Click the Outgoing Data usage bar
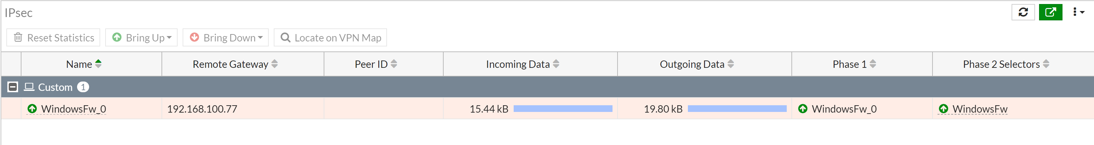1094x145 pixels. [737, 109]
